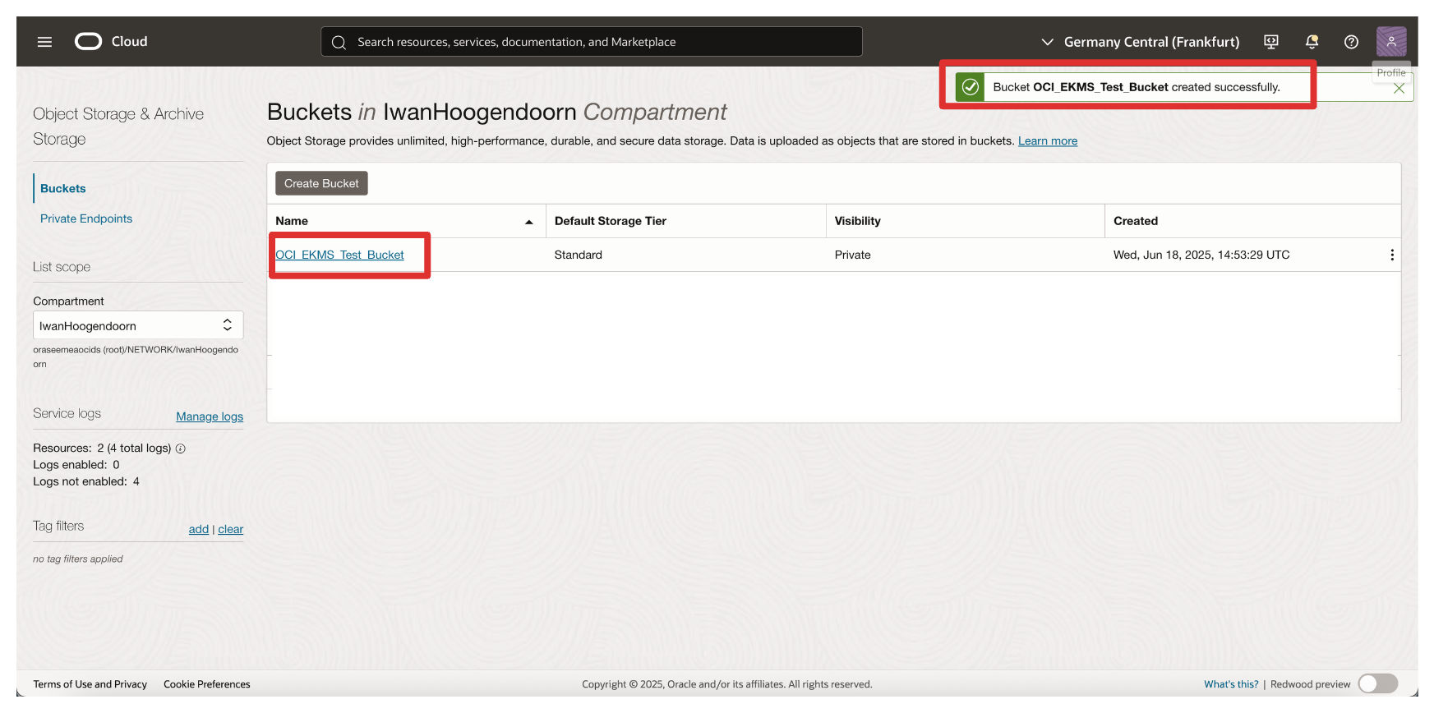
Task: Dismiss the bucket created notification
Action: pos(1399,89)
